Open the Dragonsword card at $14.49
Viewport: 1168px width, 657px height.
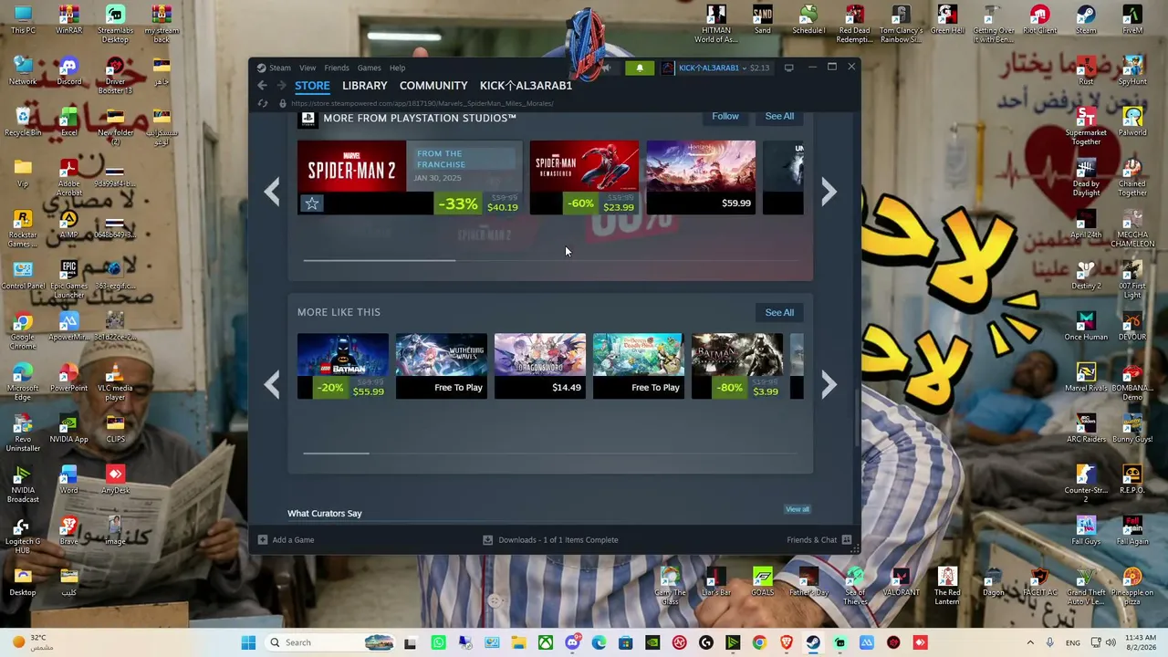(x=540, y=367)
